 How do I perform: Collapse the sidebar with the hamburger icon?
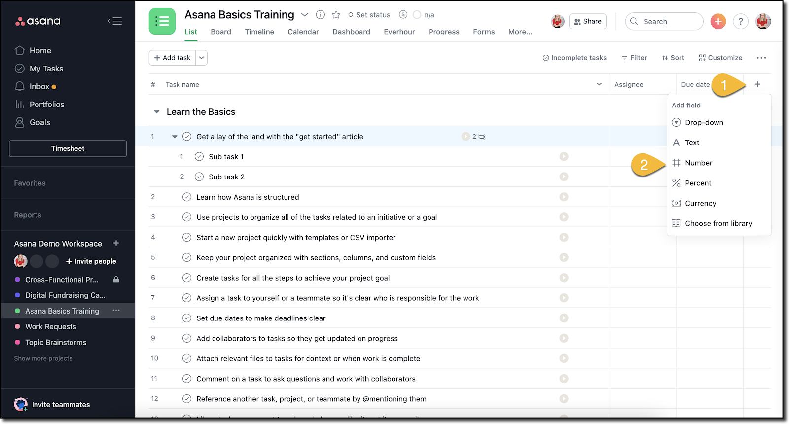(x=115, y=21)
